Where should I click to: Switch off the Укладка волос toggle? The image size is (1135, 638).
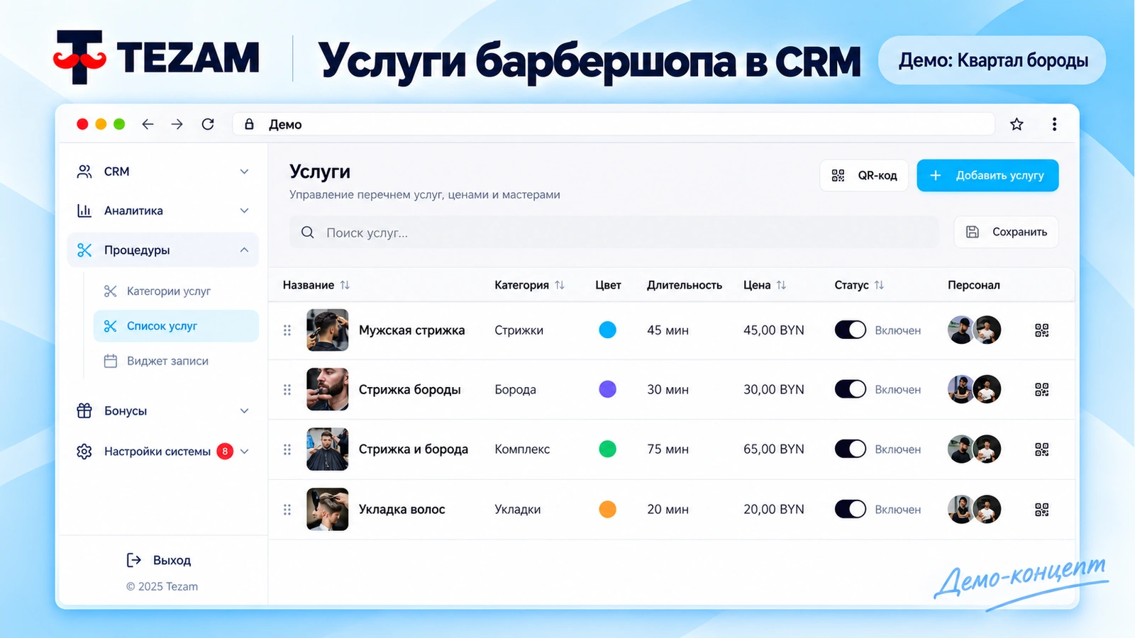[850, 509]
